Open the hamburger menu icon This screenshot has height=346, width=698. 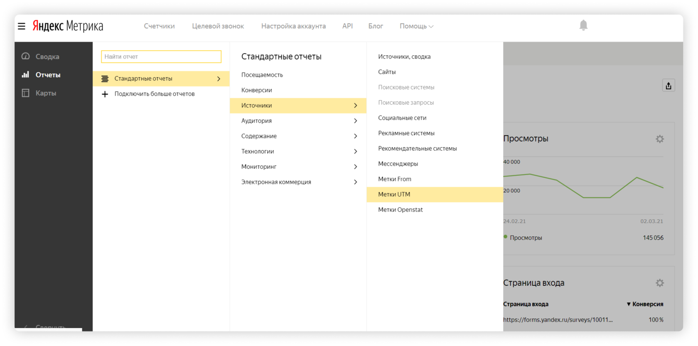pyautogui.click(x=22, y=26)
